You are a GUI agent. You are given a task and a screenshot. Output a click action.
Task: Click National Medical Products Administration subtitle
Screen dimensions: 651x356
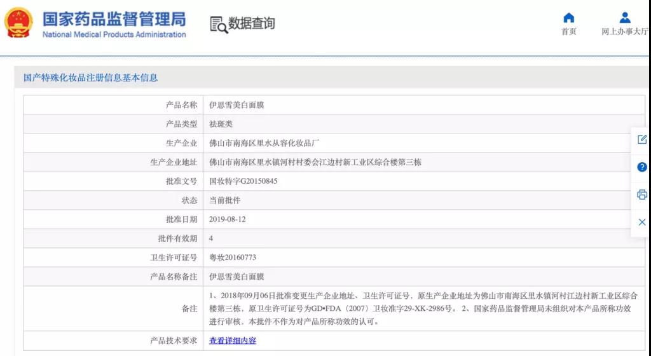click(114, 34)
